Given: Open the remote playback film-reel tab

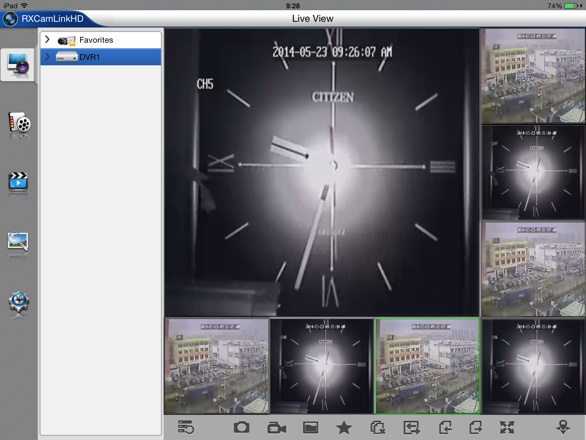Looking at the screenshot, I should [x=19, y=123].
